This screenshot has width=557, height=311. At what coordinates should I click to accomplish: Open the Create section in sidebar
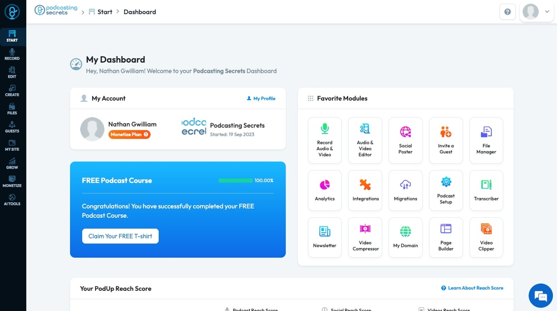[x=12, y=91]
